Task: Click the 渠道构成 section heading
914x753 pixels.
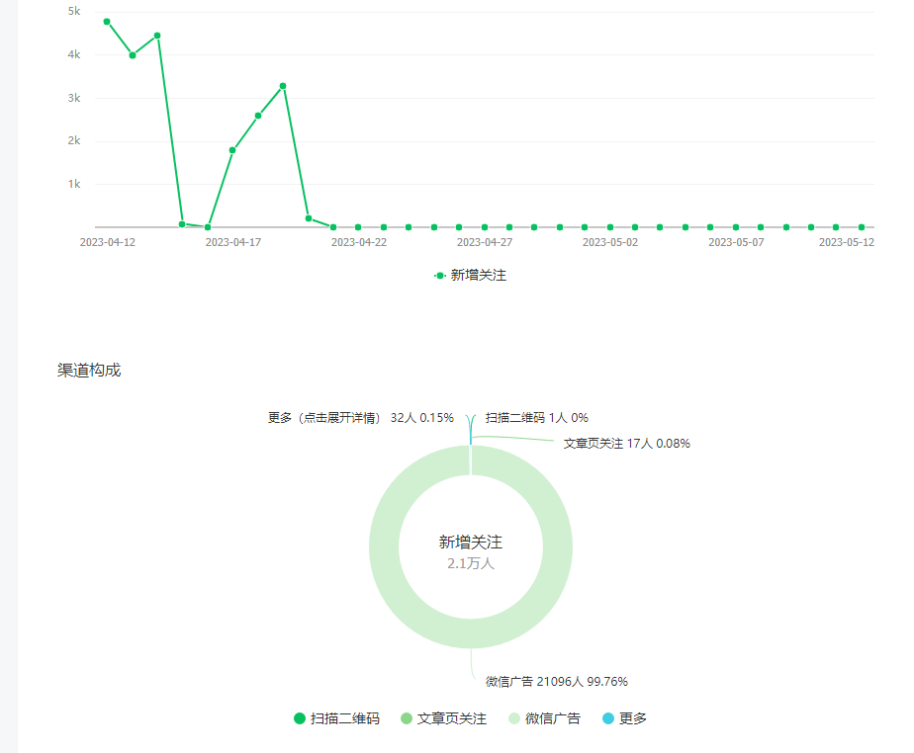Action: pos(89,371)
